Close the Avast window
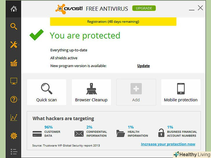This screenshot has width=211, height=158. point(200,8)
